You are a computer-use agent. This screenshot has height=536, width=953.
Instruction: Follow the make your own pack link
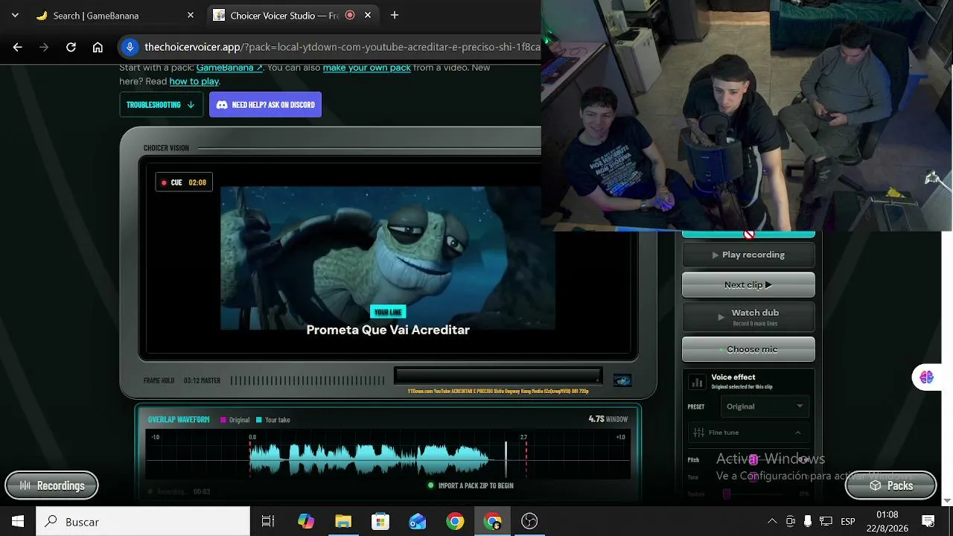tap(366, 67)
